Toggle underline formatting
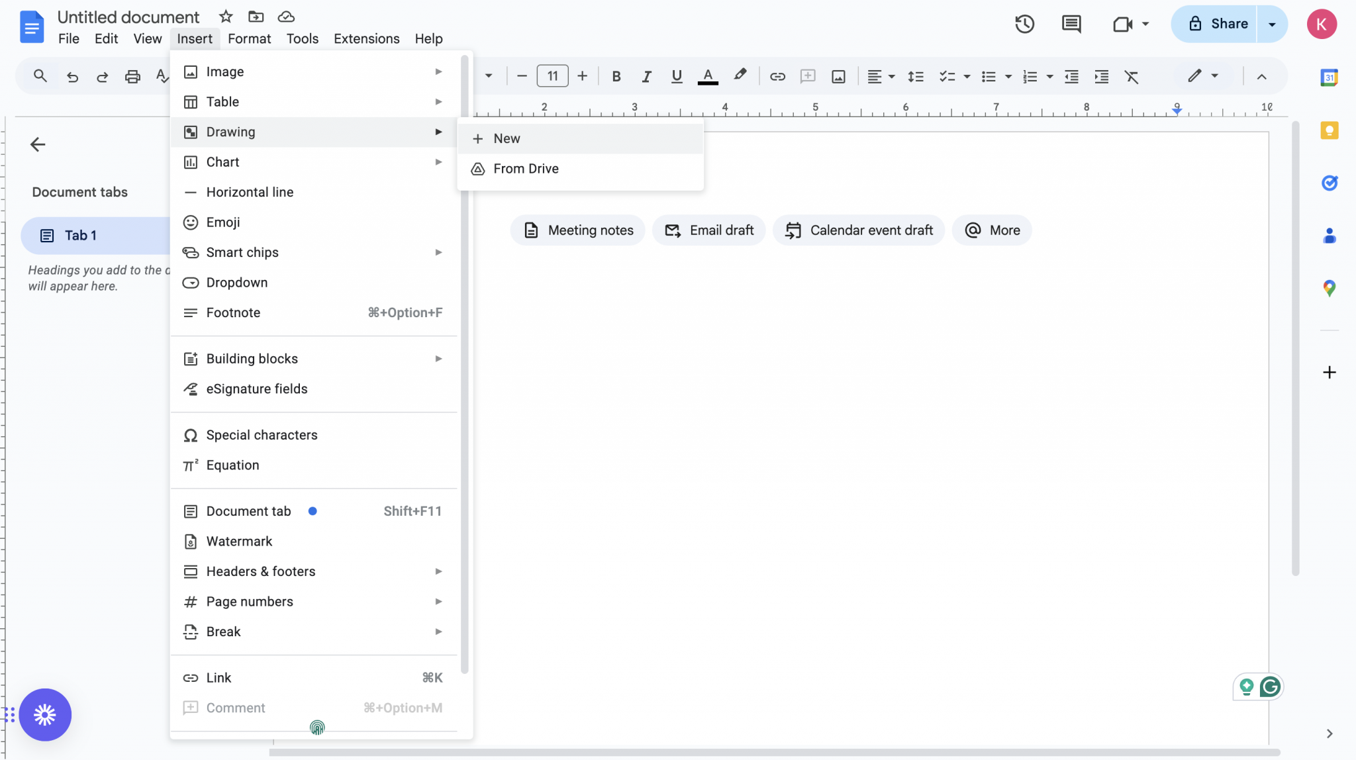The width and height of the screenshot is (1356, 760). point(676,76)
